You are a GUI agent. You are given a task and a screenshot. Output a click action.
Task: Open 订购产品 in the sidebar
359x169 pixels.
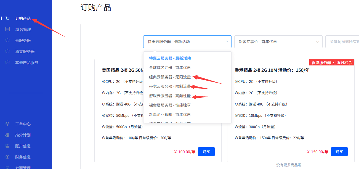[x=23, y=19]
